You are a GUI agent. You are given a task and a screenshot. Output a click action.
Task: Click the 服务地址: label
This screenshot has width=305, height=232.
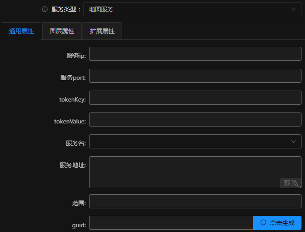click(73, 165)
